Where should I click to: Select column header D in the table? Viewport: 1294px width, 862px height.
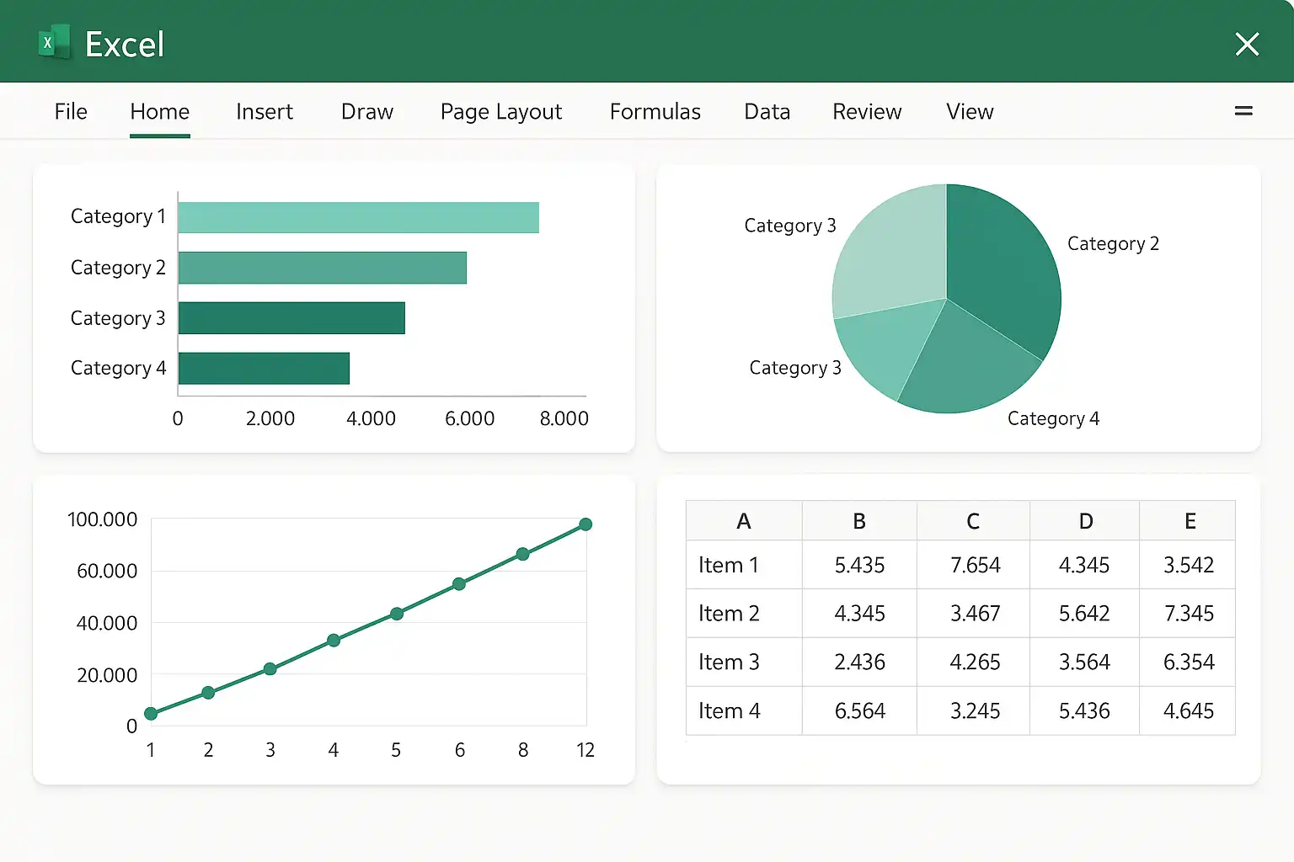(1085, 521)
